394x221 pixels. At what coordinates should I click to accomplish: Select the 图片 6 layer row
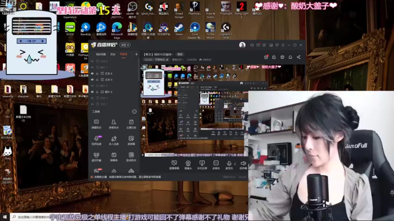pos(113,92)
